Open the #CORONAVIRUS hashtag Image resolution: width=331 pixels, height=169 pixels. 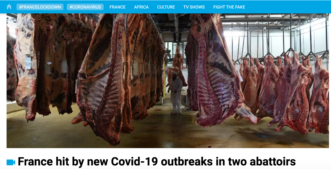[x=85, y=7]
